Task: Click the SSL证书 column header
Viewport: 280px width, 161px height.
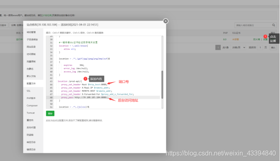Action: [x=236, y=33]
